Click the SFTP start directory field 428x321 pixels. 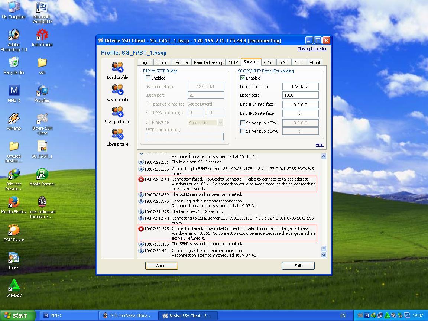(x=185, y=136)
